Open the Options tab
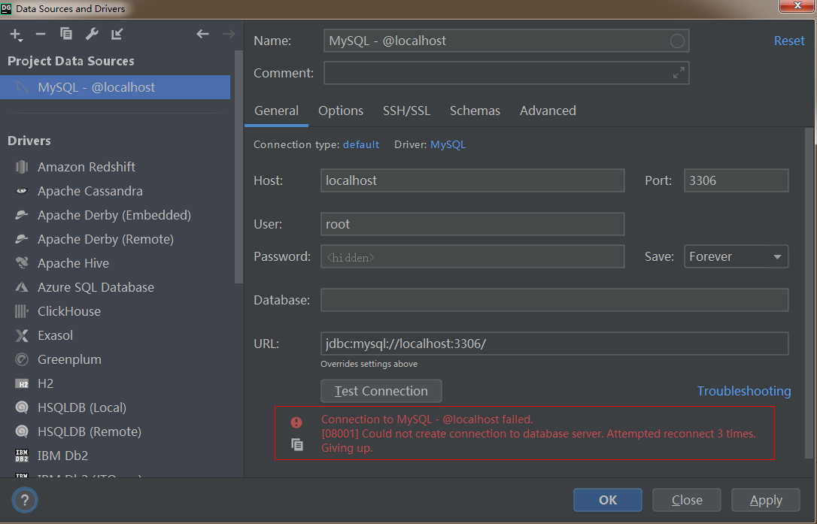This screenshot has height=524, width=817. 341,111
